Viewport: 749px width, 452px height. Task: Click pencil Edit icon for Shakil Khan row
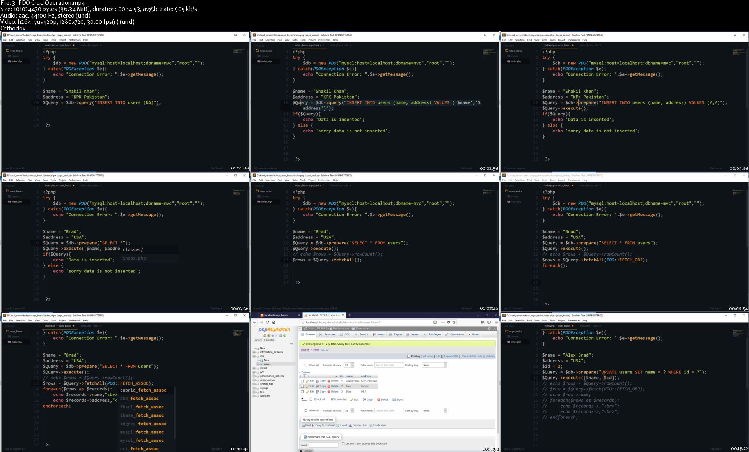307,381
